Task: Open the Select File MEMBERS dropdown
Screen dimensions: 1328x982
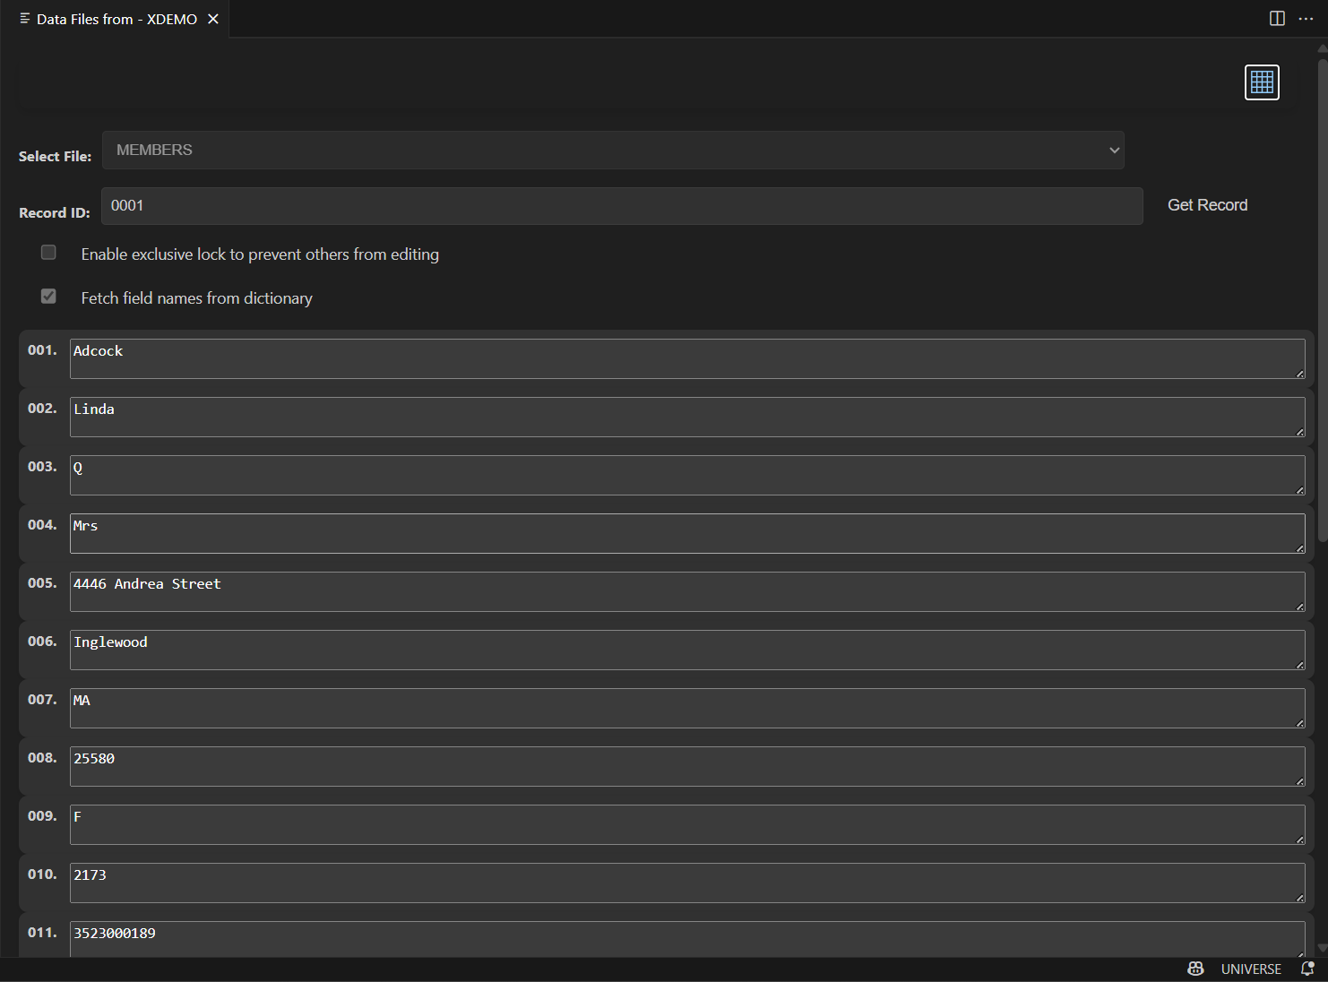Action: click(613, 151)
